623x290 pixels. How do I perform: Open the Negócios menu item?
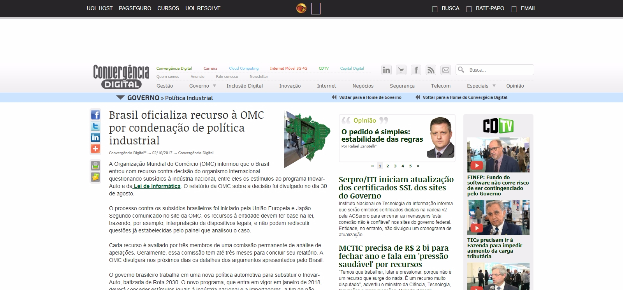point(363,86)
